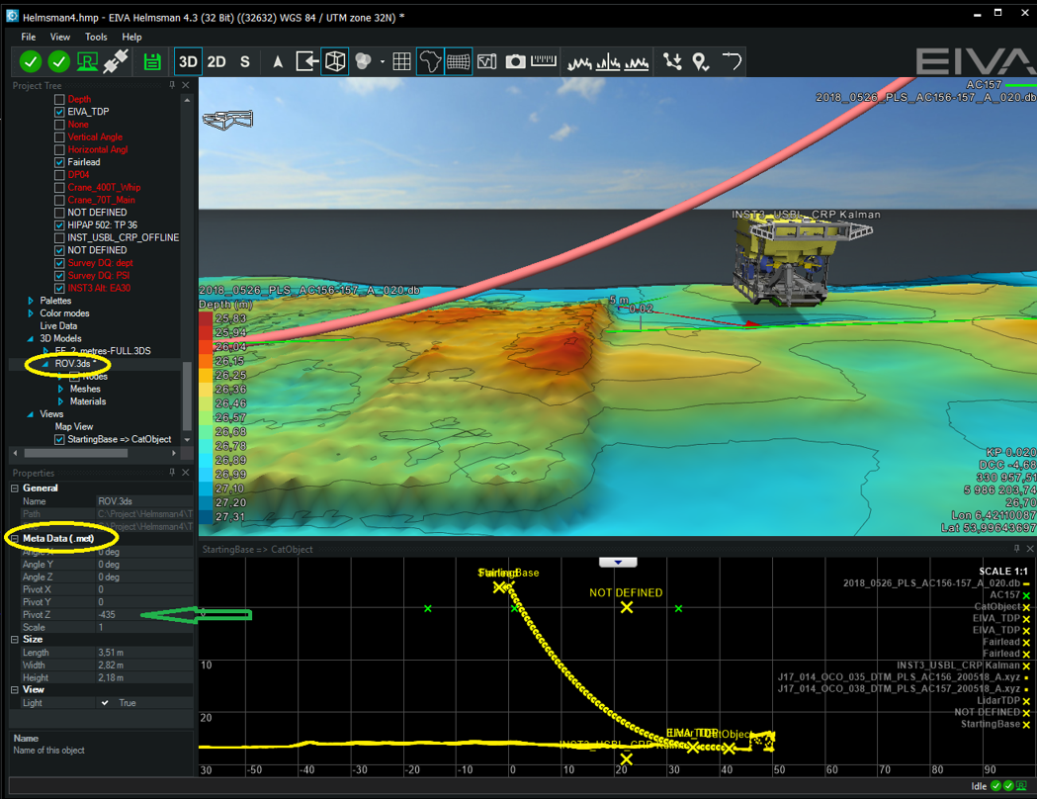Activate the 2D view button
Screen dimensions: 1037x799
pyautogui.click(x=216, y=61)
